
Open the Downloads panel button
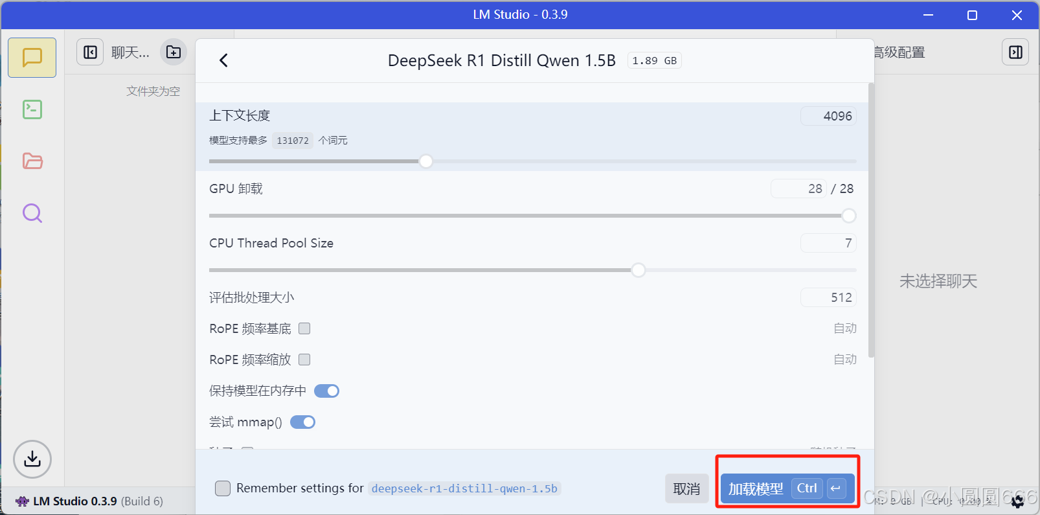(32, 459)
